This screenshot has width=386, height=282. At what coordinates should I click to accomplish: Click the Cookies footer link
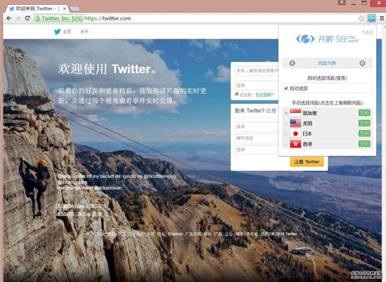point(175,234)
